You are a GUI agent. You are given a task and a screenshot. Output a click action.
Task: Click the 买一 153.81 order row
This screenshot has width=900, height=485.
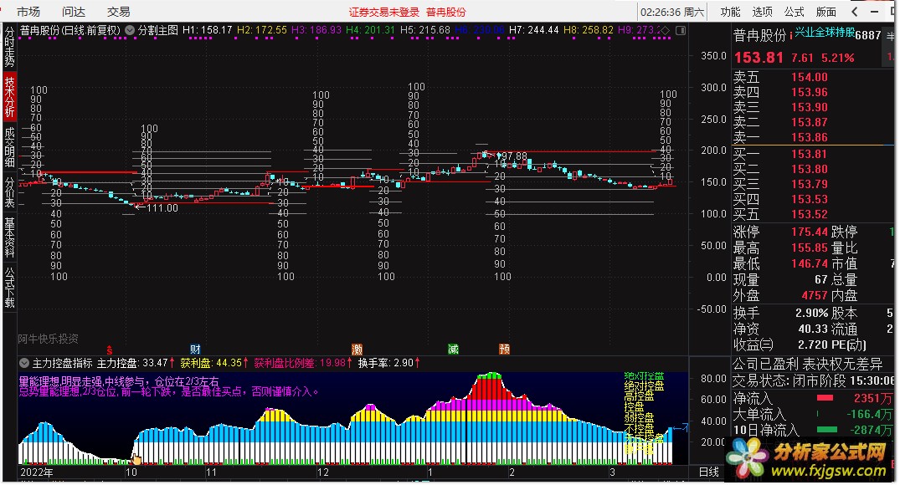(780, 154)
